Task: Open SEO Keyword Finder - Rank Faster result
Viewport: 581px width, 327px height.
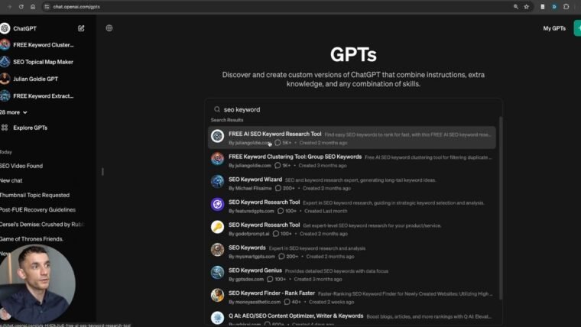Action: tap(352, 297)
